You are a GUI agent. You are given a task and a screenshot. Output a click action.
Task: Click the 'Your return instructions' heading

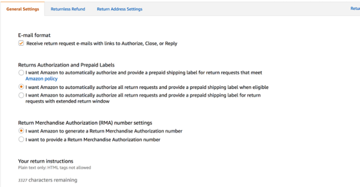[46, 161]
